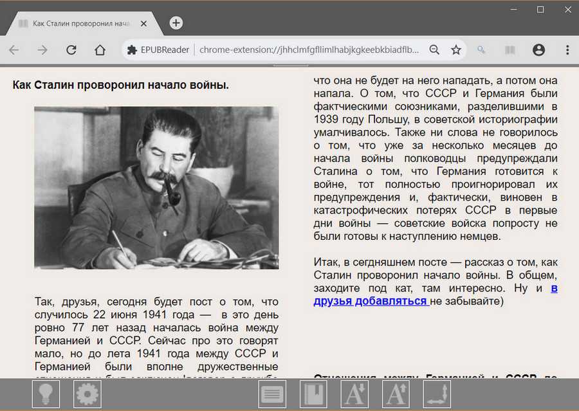Open a new browser tab
This screenshot has width=579, height=411.
(x=176, y=23)
